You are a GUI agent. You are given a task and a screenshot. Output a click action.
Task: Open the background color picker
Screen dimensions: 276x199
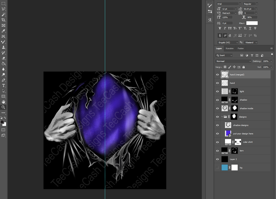tap(5, 124)
